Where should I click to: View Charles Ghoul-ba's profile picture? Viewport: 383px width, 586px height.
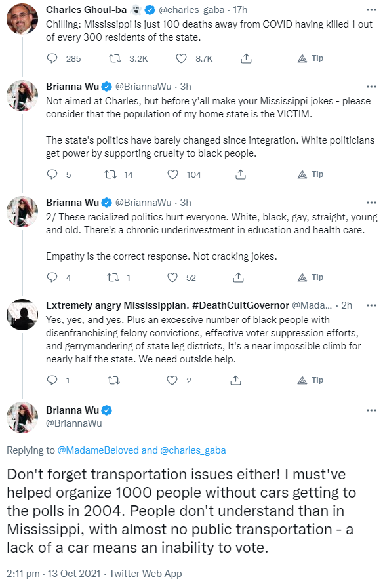coord(22,19)
